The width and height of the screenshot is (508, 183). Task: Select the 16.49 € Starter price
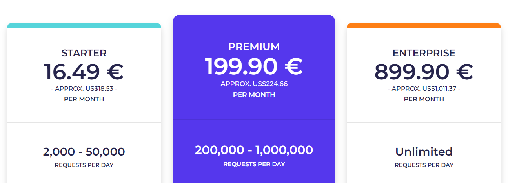84,72
